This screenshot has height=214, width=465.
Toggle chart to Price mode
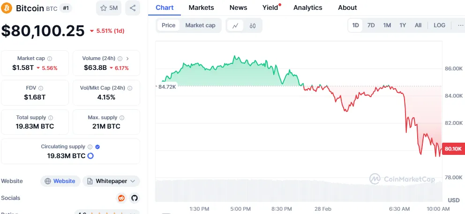(168, 25)
